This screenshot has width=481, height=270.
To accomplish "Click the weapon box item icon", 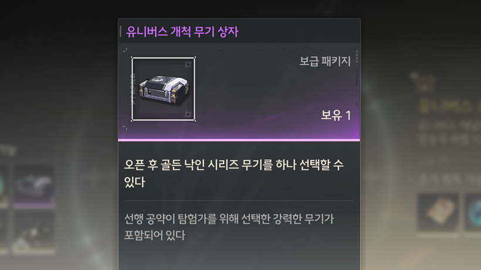I will point(163,89).
